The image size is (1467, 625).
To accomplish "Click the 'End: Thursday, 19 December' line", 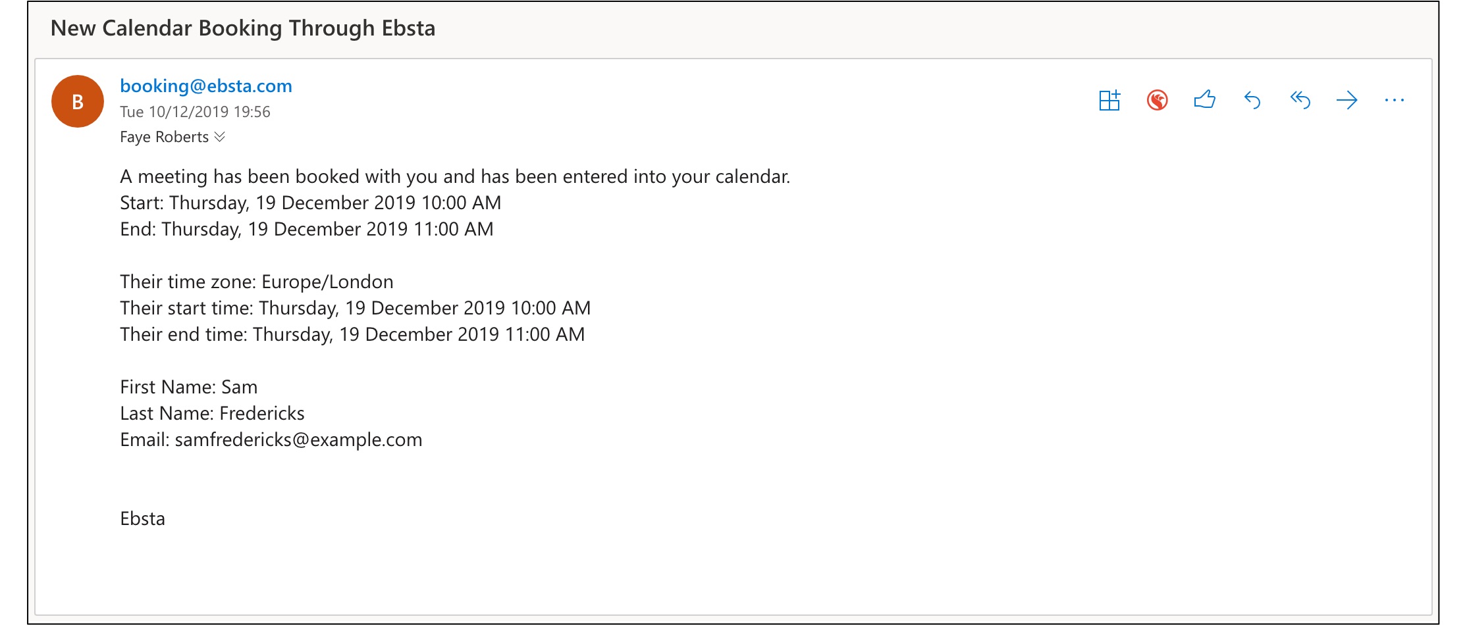I will coord(306,229).
